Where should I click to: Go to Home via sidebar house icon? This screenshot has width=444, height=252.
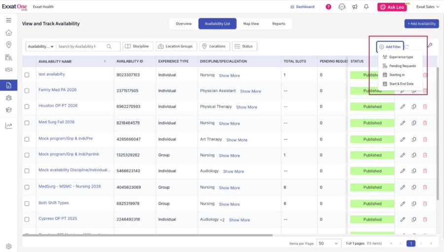click(x=8, y=33)
